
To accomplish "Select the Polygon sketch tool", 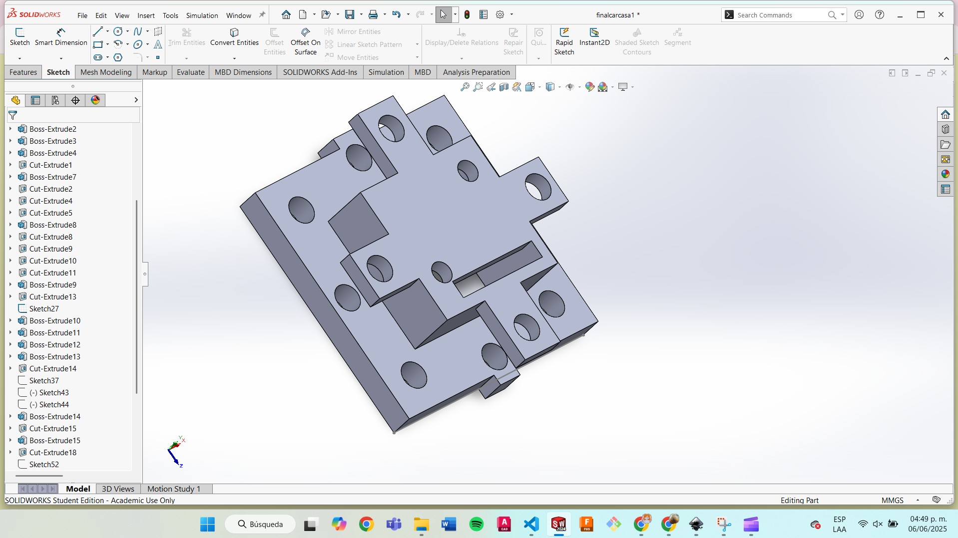I will coord(118,57).
